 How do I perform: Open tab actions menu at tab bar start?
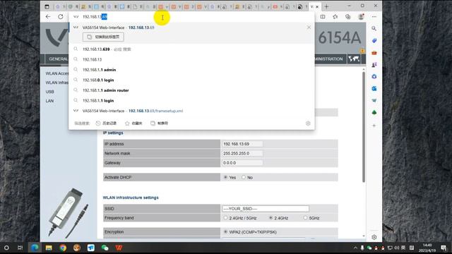click(47, 6)
